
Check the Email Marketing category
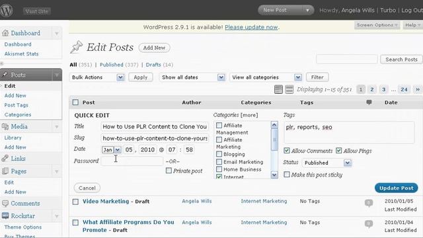(x=219, y=162)
